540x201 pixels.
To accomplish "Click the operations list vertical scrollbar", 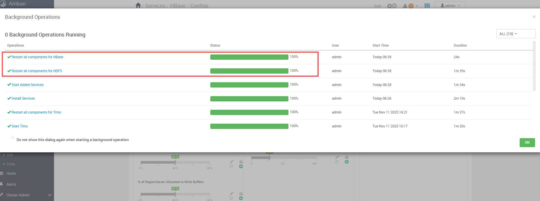I will 534,66.
